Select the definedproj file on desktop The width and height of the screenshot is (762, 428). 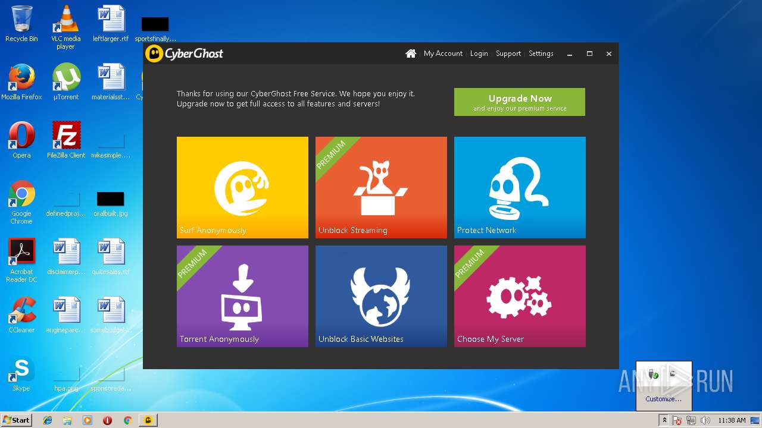(66, 203)
